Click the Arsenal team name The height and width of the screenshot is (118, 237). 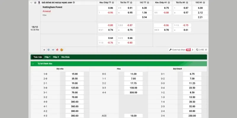tap(47, 11)
